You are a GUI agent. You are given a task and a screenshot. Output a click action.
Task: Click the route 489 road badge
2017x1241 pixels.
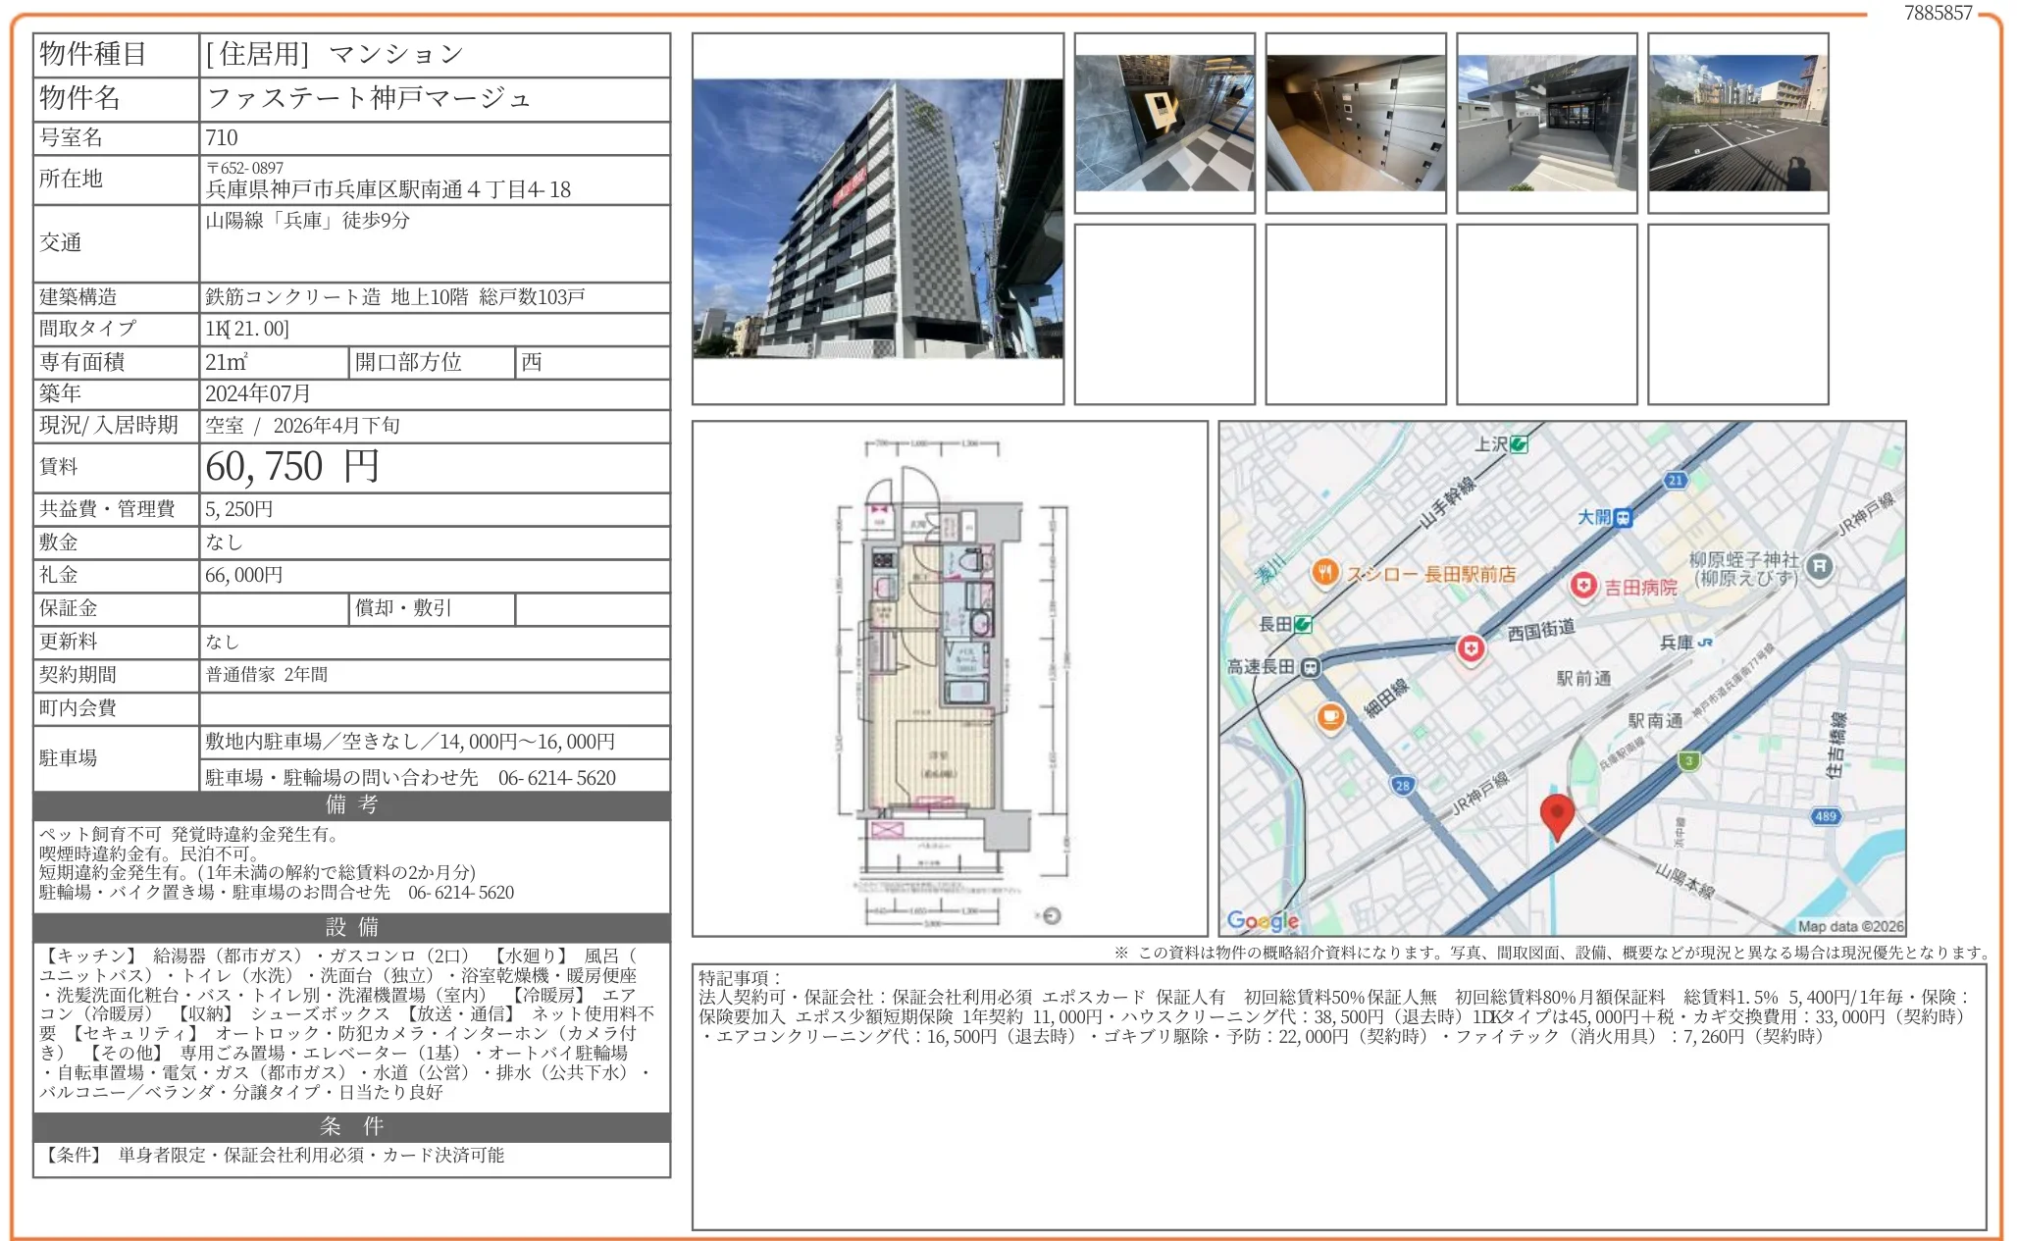1825,816
